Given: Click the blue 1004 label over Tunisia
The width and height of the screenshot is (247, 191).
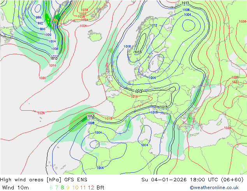Looking at the screenshot, I should pos(145,145).
